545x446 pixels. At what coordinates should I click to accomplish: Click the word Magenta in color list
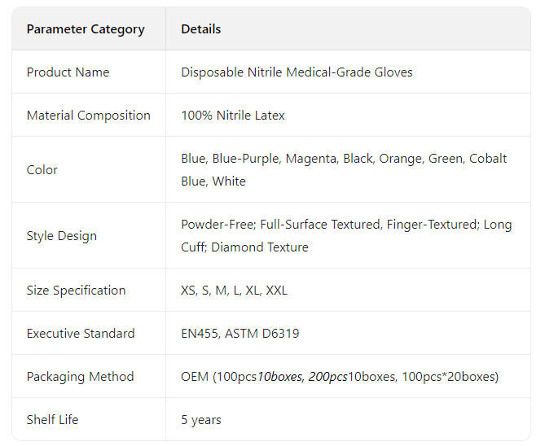point(310,159)
